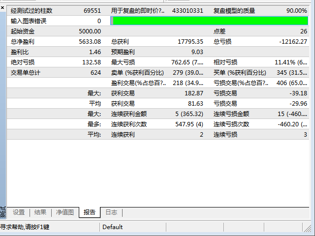Select the 连续获利次数 value 547.95 (4)

pyautogui.click(x=189, y=124)
